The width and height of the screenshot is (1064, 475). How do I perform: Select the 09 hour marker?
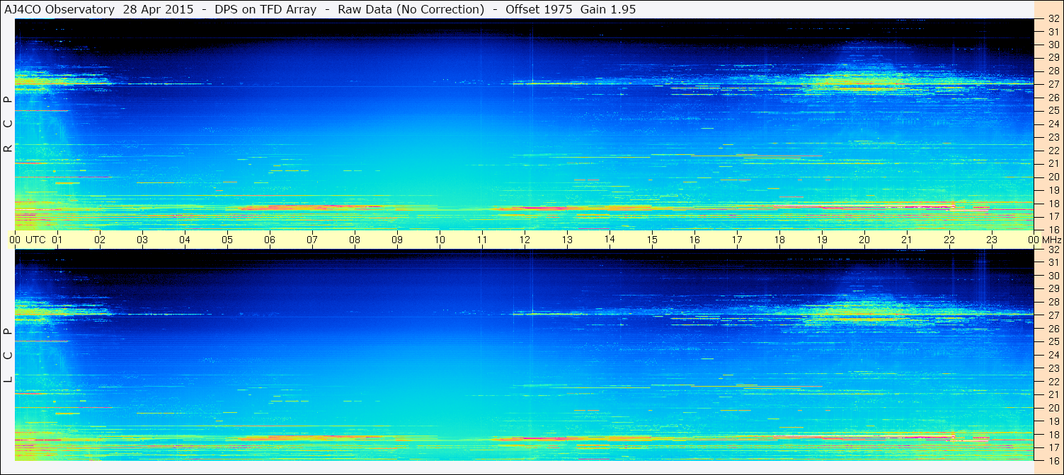click(397, 240)
